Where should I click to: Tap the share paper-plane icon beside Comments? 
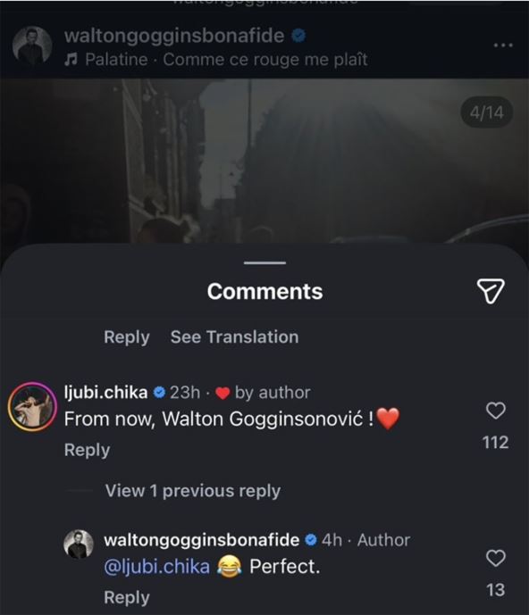pos(491,291)
